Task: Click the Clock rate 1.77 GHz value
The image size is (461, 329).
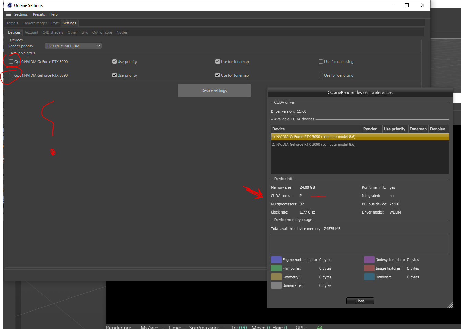Action: coord(307,212)
